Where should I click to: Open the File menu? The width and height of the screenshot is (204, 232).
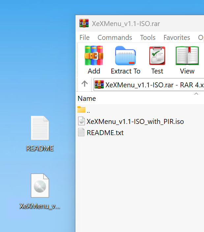(x=84, y=38)
